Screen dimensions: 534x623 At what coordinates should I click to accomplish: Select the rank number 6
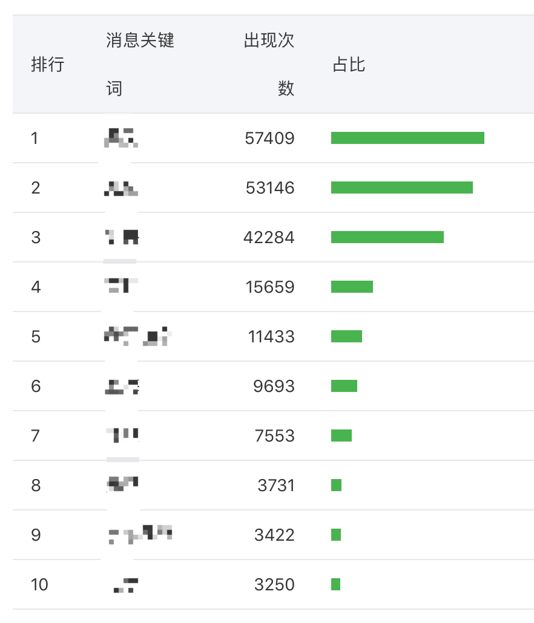coord(36,387)
